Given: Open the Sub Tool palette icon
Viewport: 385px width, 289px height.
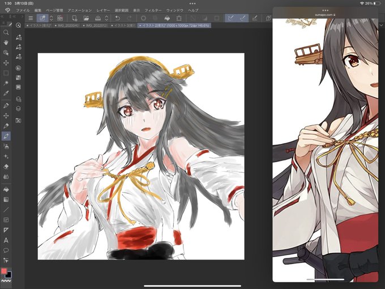Looking at the screenshot, I should [x=19, y=37].
